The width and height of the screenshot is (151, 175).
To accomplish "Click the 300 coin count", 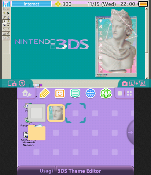I will 67,4.
